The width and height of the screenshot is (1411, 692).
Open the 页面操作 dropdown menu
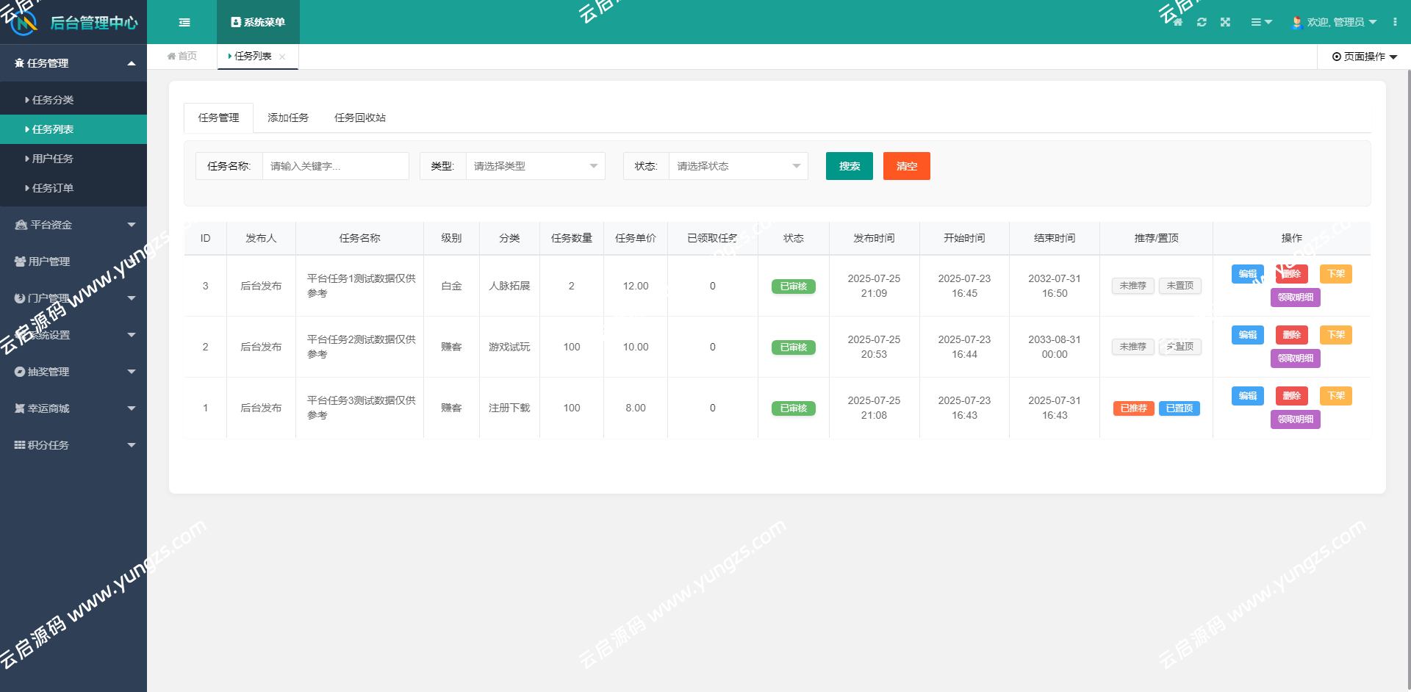coord(1363,56)
